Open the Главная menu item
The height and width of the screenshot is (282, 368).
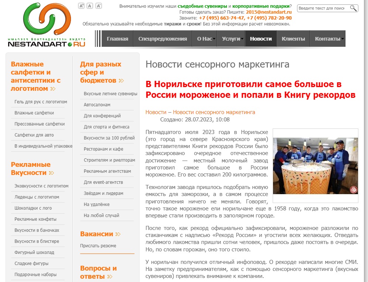[117, 39]
